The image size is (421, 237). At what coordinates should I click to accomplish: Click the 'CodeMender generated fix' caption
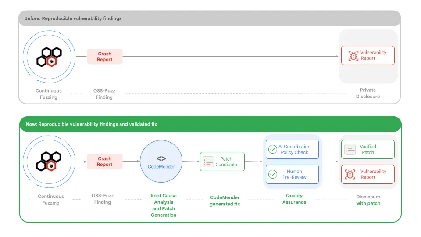tap(225, 201)
